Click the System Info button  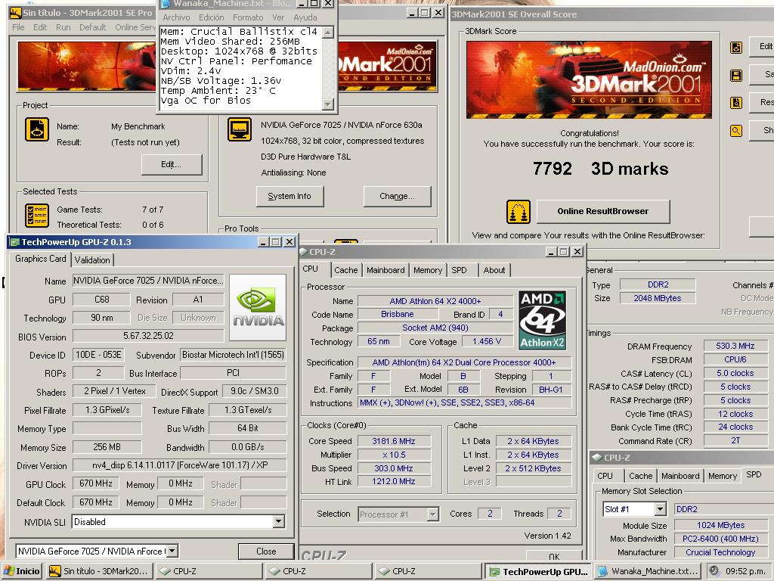pyautogui.click(x=289, y=196)
